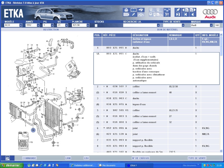Click the pushpin icon
The height and width of the screenshot is (168, 224).
178,10
